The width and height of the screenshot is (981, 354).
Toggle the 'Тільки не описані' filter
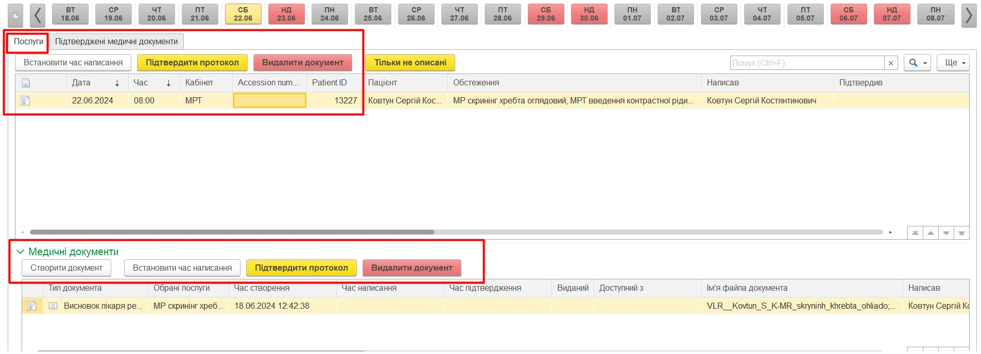pyautogui.click(x=410, y=63)
